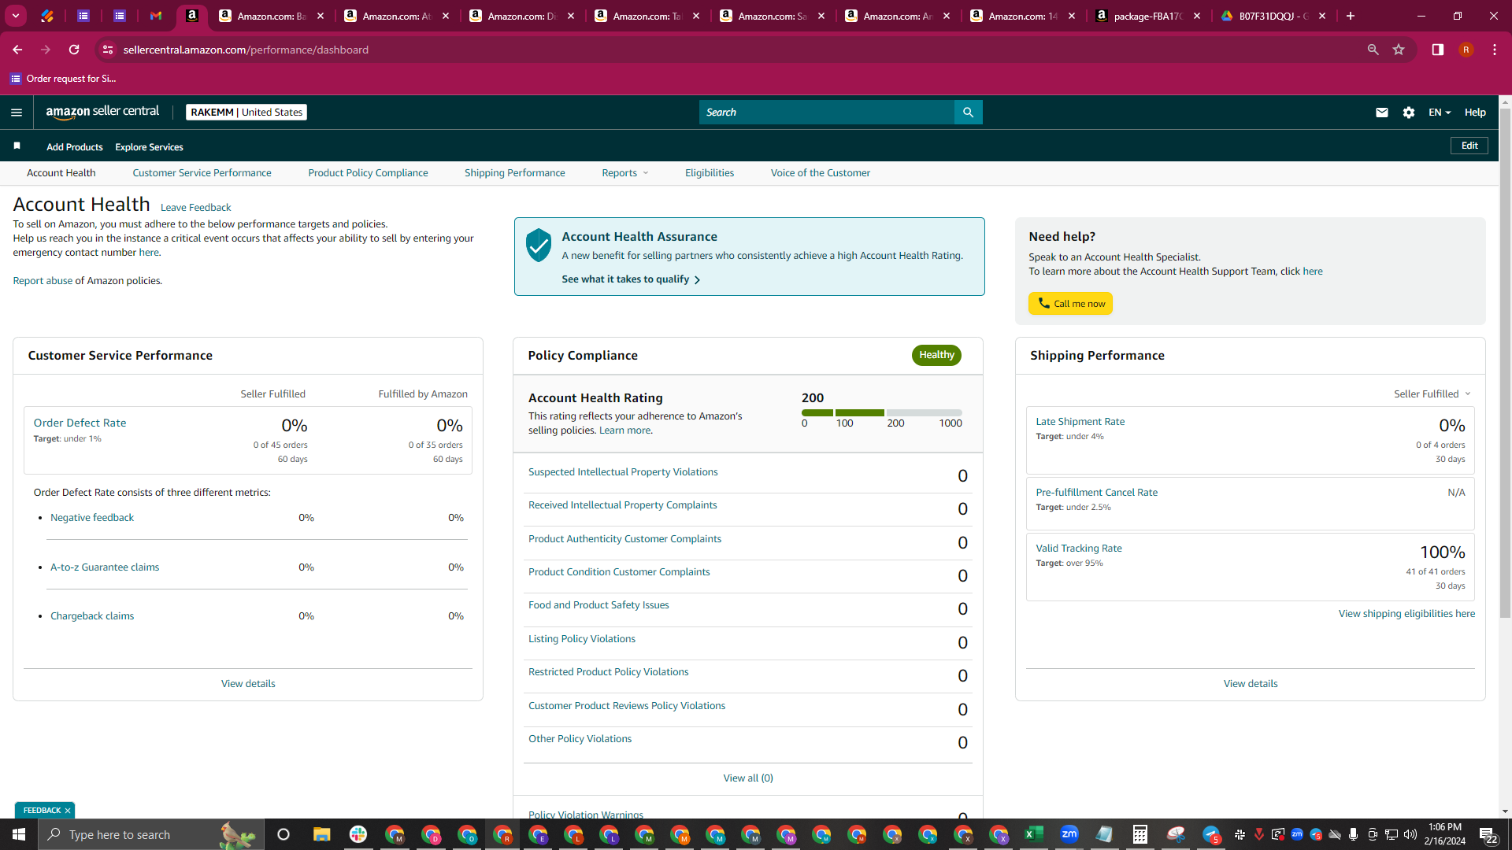Image resolution: width=1512 pixels, height=850 pixels.
Task: Open the Seller Central settings gear
Action: pos(1408,113)
